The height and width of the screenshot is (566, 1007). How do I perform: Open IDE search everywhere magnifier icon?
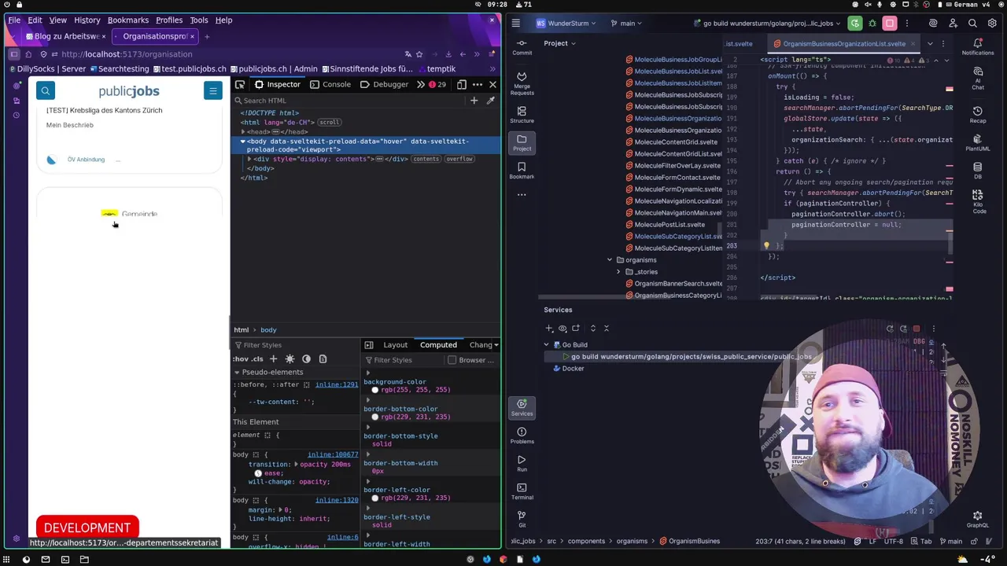pyautogui.click(x=972, y=24)
